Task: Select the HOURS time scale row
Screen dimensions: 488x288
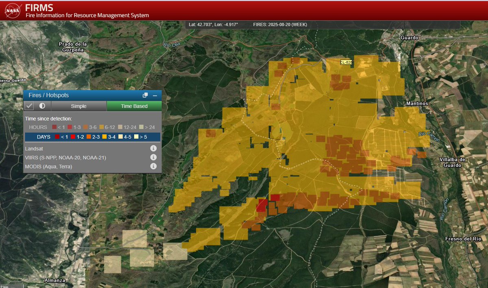Action: coord(92,127)
